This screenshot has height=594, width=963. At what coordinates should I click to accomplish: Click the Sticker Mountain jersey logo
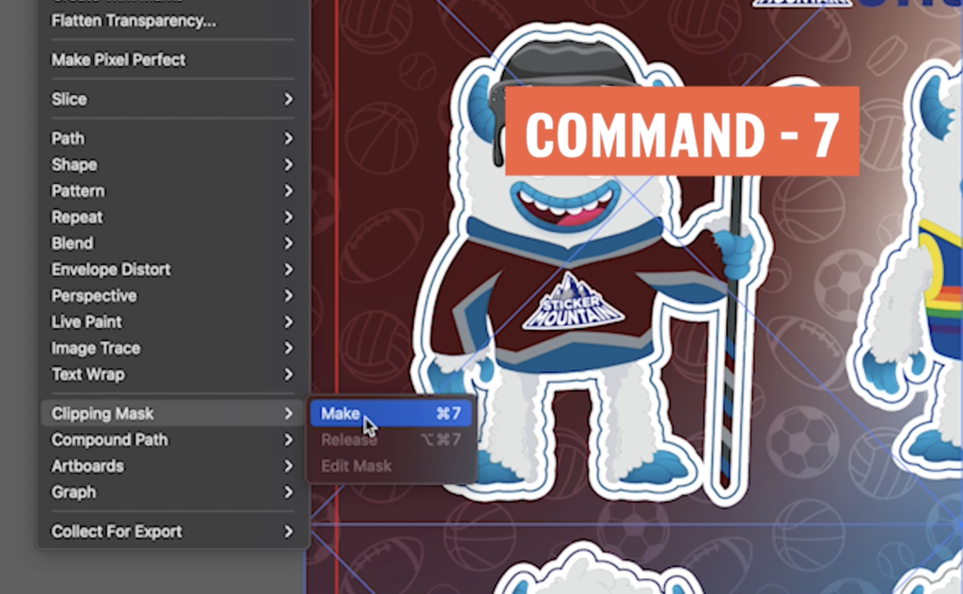pyautogui.click(x=574, y=302)
